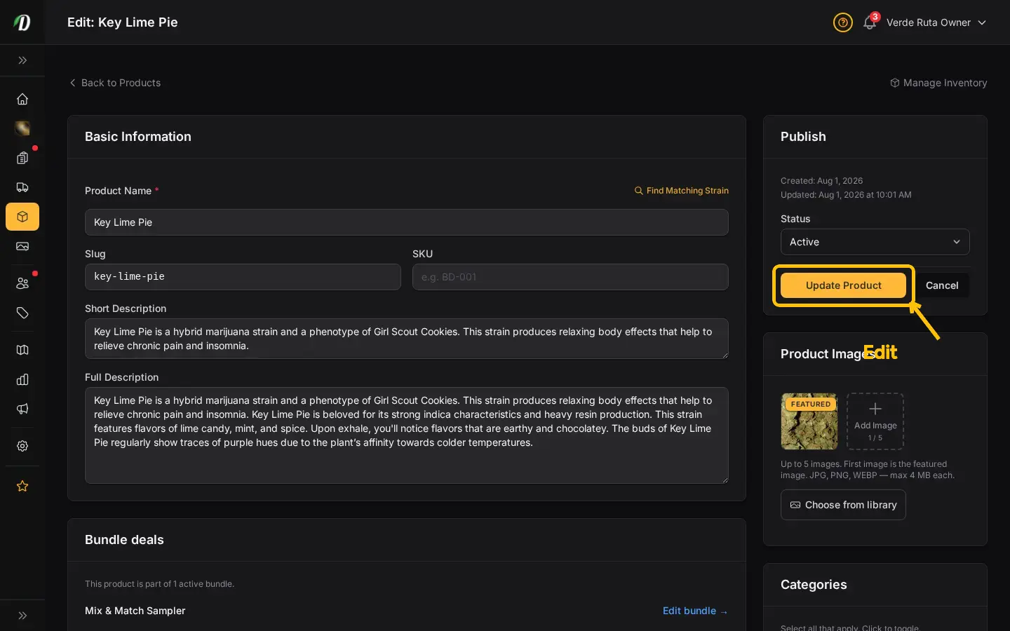Click the Created: Aug 1, 2026 text

tap(822, 181)
